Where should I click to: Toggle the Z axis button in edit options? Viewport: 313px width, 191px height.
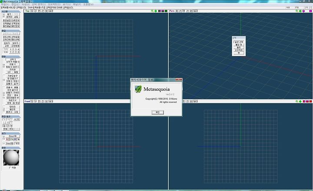click(x=11, y=119)
